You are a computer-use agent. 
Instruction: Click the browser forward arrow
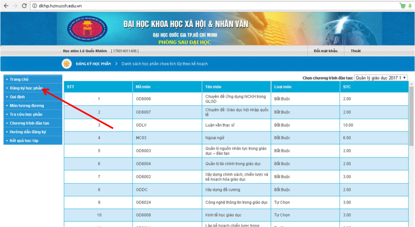click(x=15, y=6)
